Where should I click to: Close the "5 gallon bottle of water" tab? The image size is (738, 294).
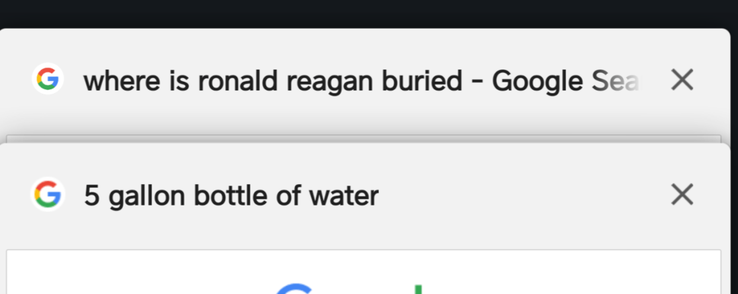pos(682,195)
